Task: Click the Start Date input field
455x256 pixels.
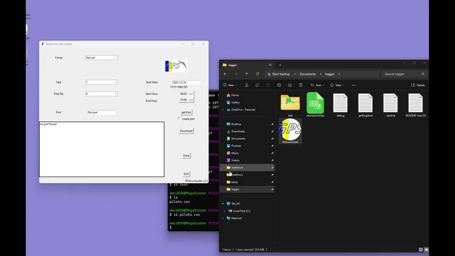Action: tap(186, 82)
